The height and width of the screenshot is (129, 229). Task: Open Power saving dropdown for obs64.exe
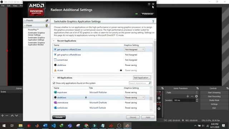tap(135, 97)
